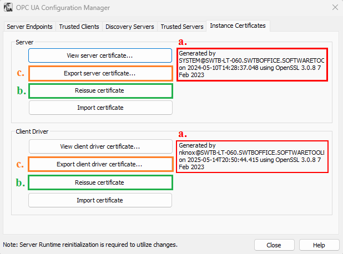Click the Instance Certificates tab
Image resolution: width=343 pixels, height=254 pixels.
coord(237,26)
